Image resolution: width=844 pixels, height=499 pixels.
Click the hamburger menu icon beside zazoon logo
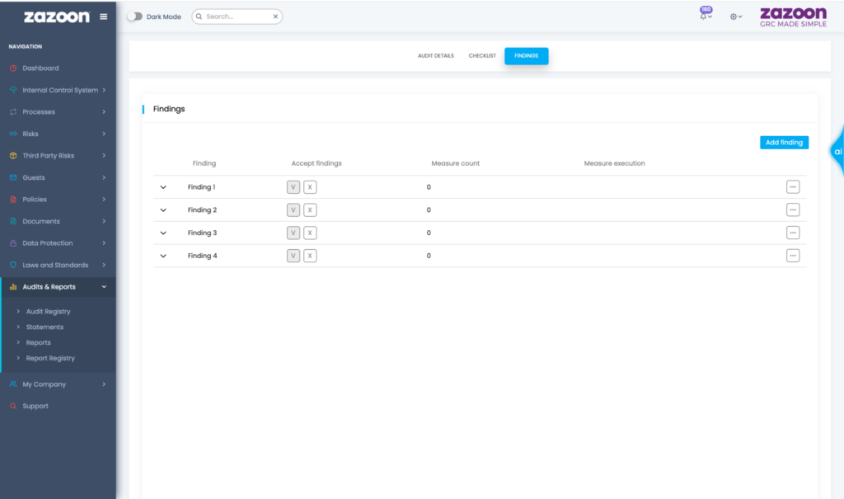pyautogui.click(x=103, y=16)
